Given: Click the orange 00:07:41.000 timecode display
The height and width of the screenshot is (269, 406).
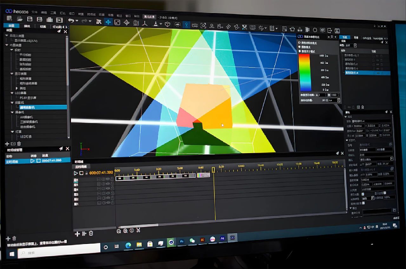Looking at the screenshot, I should pos(101,172).
